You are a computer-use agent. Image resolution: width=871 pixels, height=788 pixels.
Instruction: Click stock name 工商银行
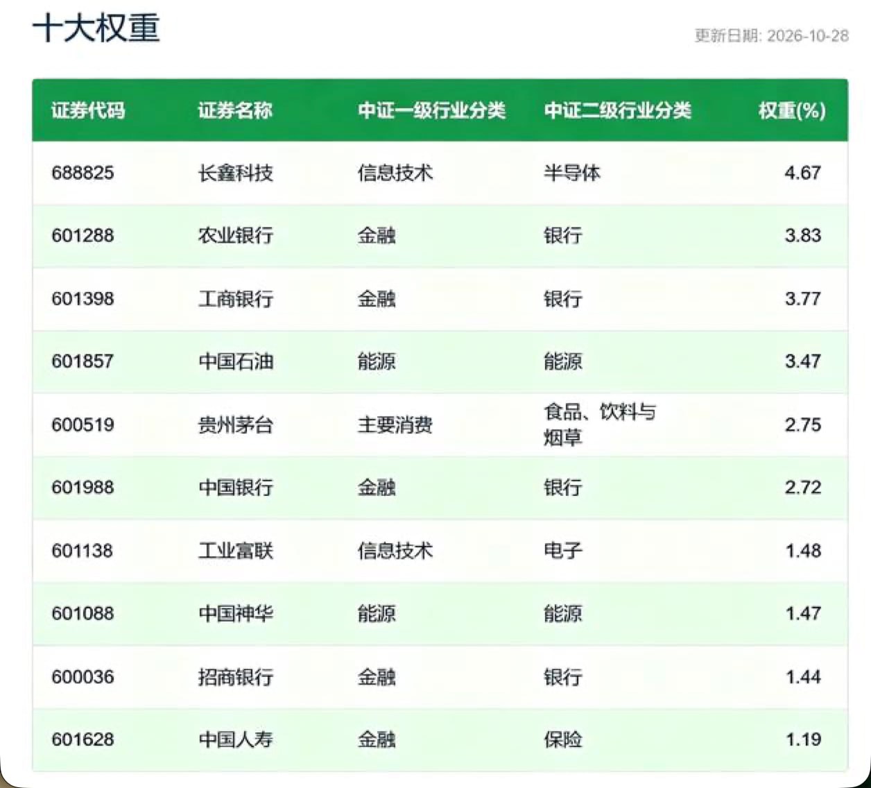[236, 299]
